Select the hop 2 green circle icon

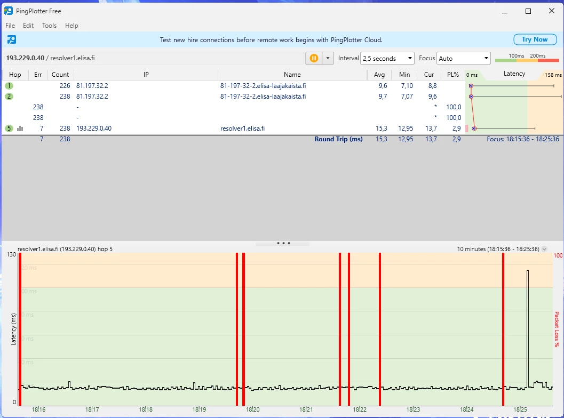pos(9,97)
